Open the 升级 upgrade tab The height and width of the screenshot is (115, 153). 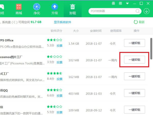pyautogui.click(x=55, y=9)
